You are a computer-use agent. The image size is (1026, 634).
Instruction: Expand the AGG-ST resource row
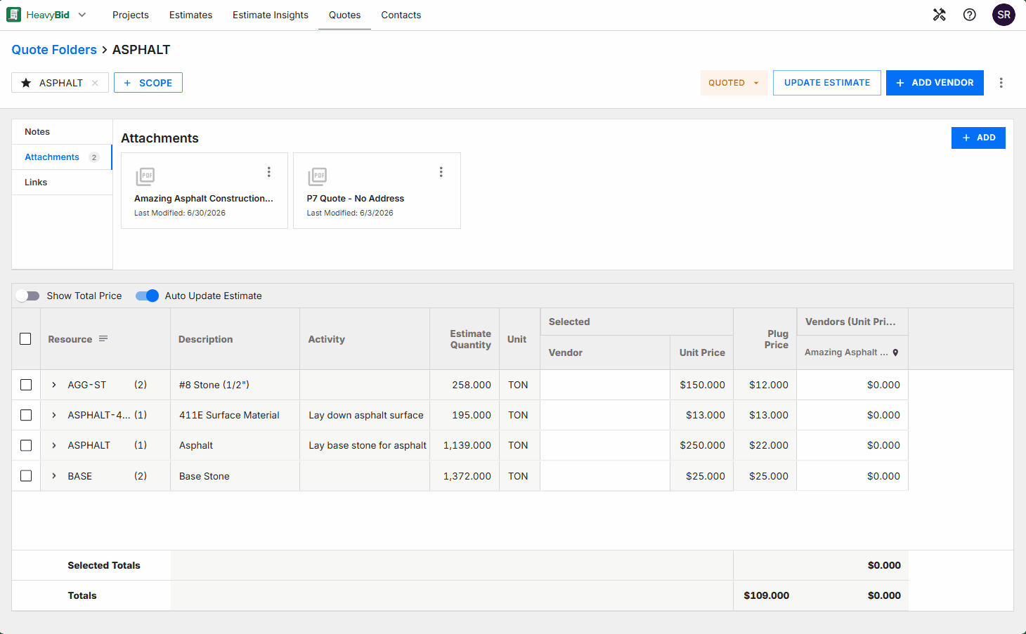pos(54,385)
